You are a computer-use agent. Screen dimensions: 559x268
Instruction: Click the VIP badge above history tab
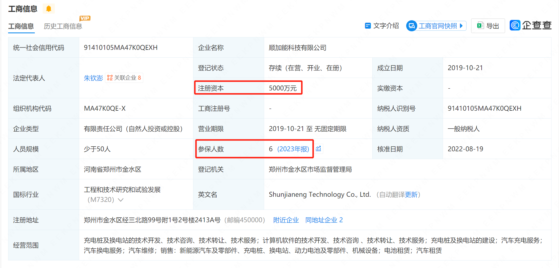tap(85, 18)
